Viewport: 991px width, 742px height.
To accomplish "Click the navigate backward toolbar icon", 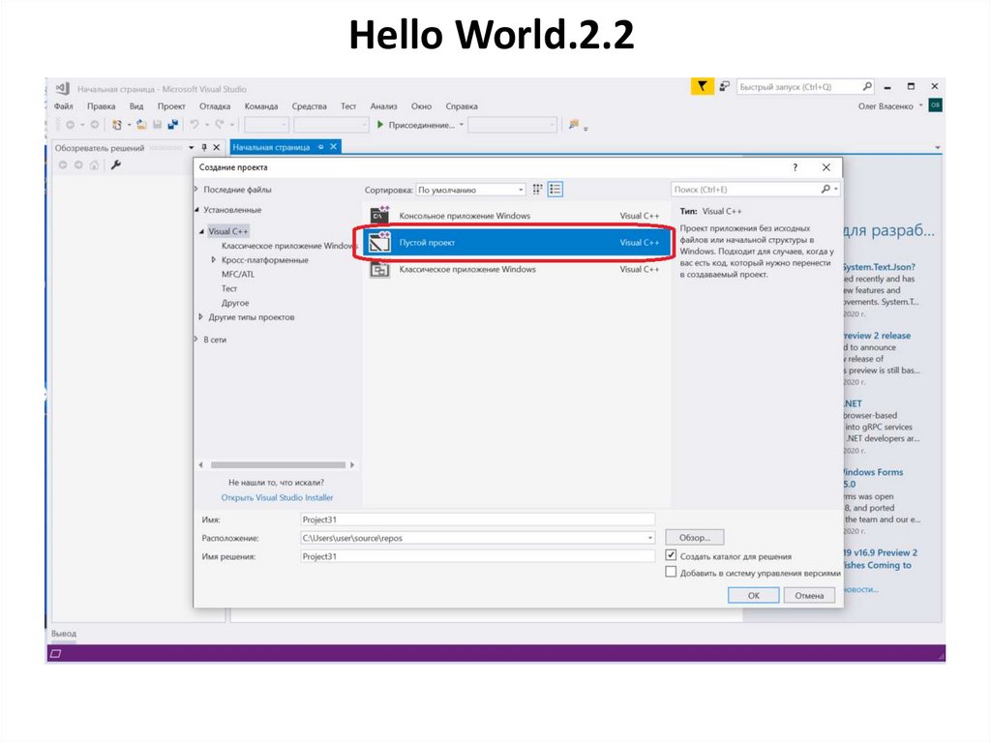I will pyautogui.click(x=71, y=125).
